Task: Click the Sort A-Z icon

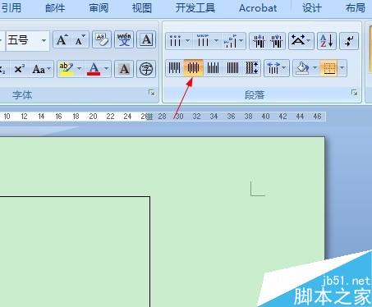Action: (327, 41)
